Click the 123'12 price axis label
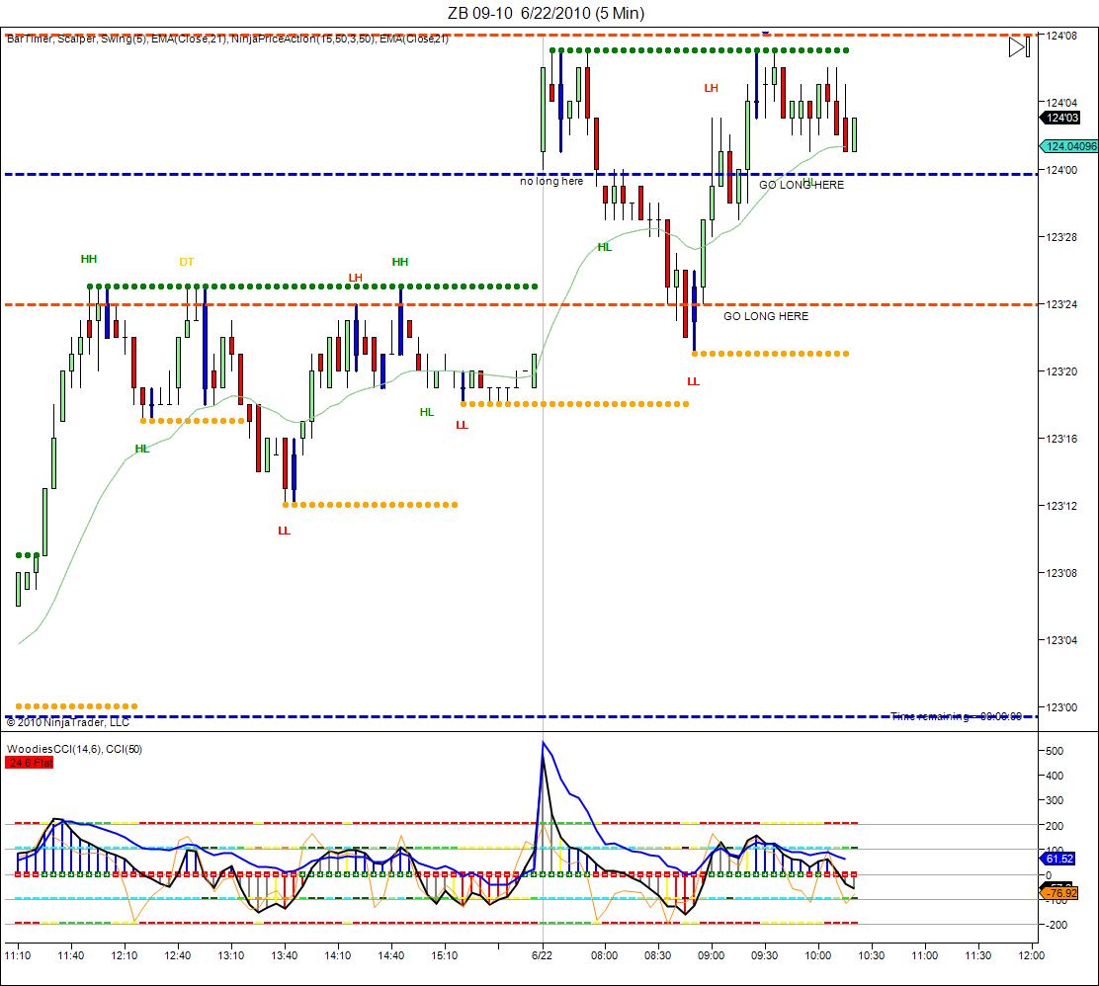The image size is (1099, 986). (1061, 506)
